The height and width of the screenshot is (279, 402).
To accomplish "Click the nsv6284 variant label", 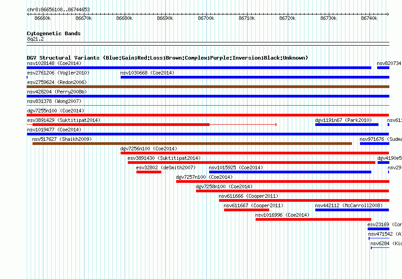I will 380,243.
